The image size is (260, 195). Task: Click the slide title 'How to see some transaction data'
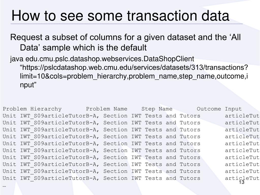click(x=120, y=15)
